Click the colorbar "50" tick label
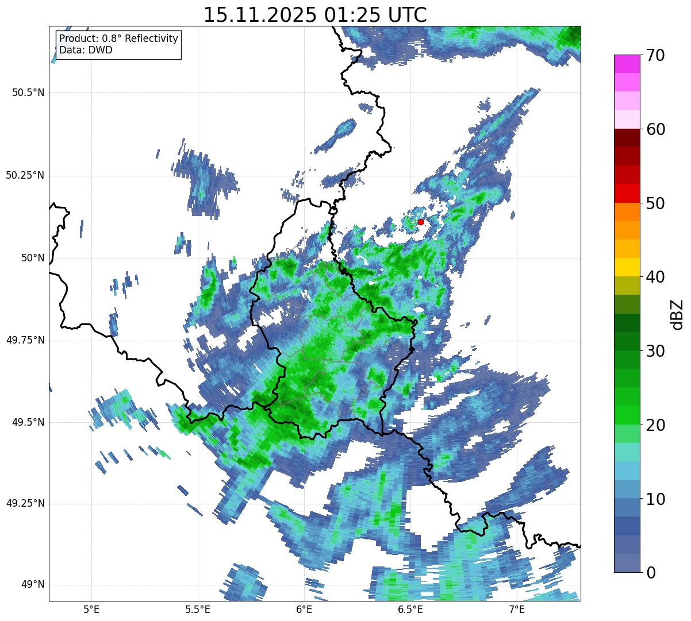This screenshot has height=621, width=691. pos(655,203)
